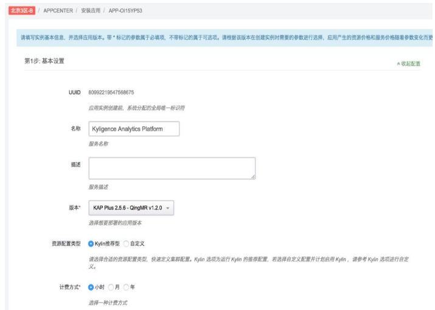Open the 版本 dropdown KAP Plus 2.5.6

click(x=131, y=208)
